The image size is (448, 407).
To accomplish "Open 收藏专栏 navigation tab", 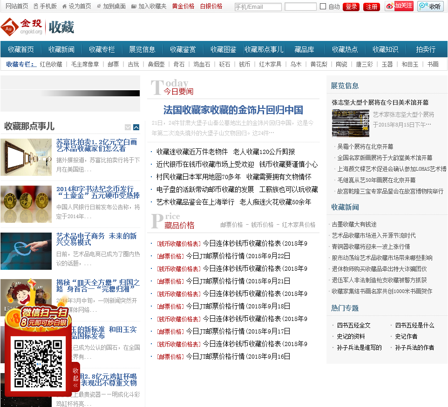I will (102, 49).
